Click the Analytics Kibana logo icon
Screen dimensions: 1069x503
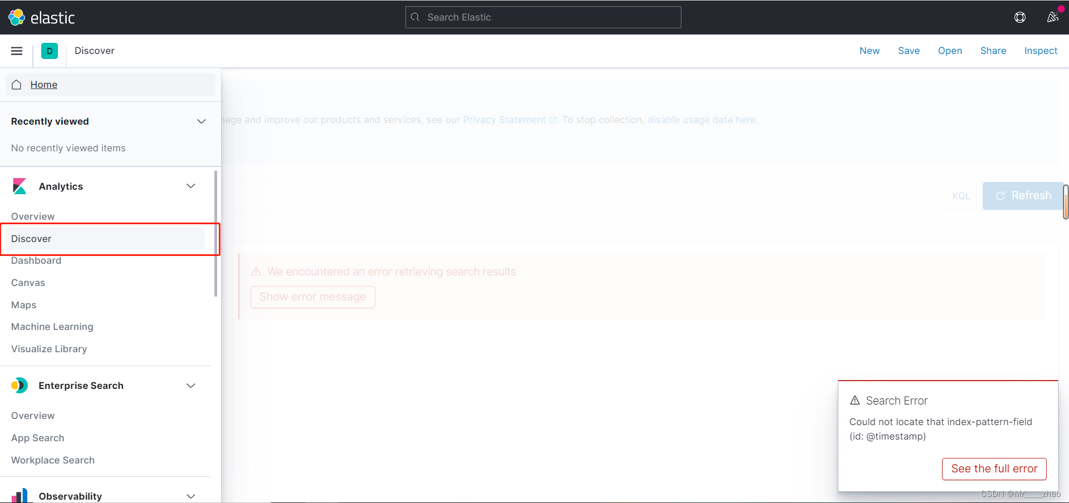coord(19,186)
